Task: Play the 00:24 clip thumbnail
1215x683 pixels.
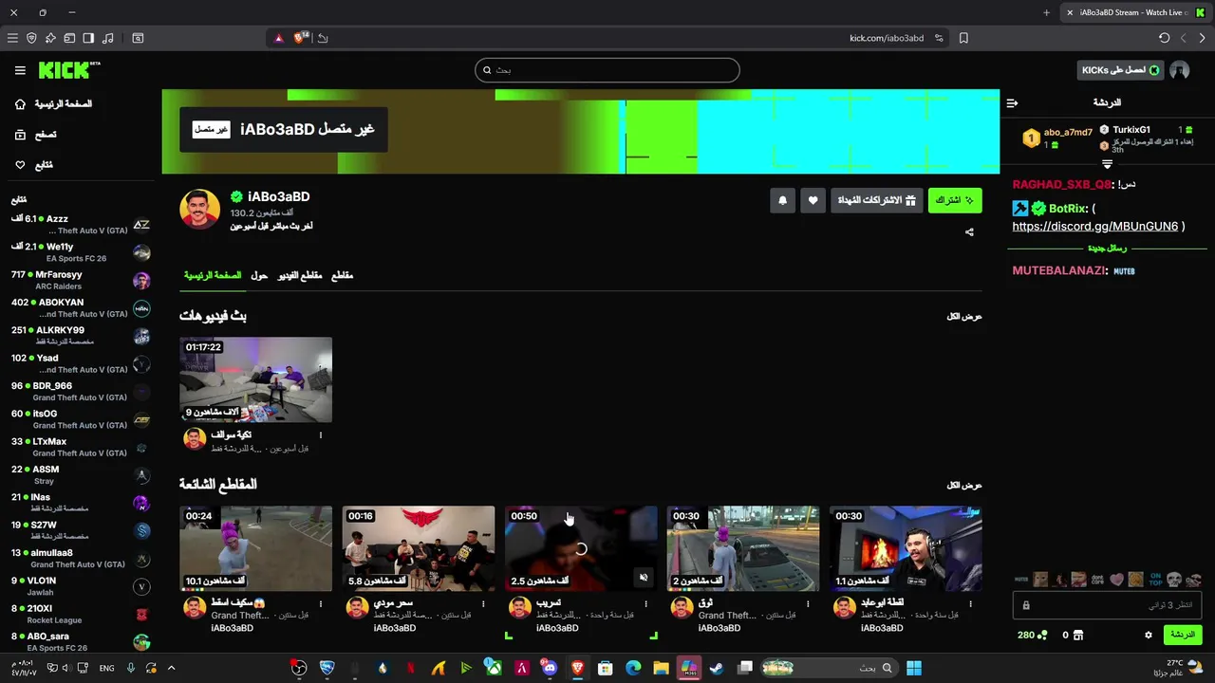Action: [x=256, y=548]
